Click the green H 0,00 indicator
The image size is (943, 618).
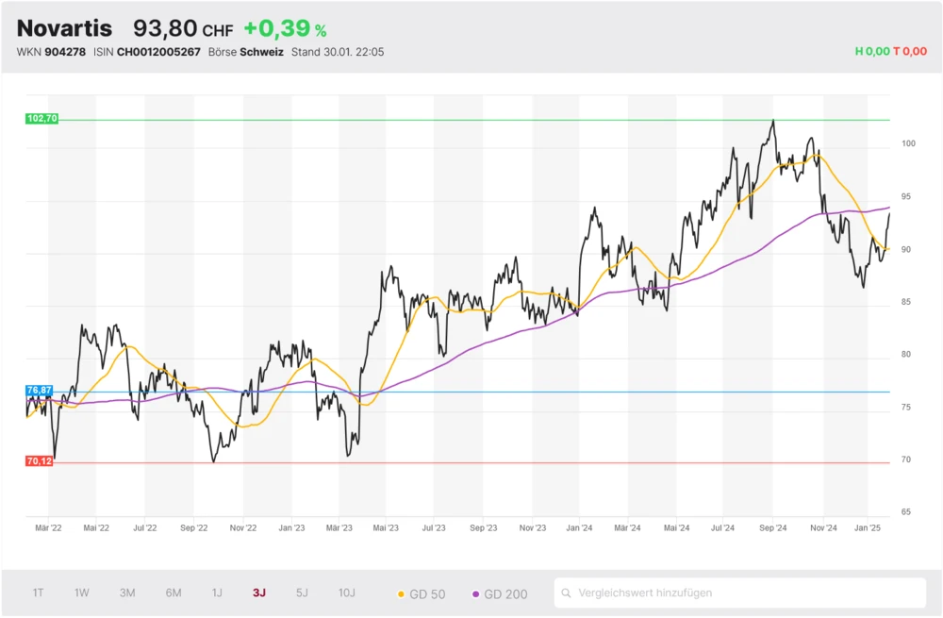tap(872, 52)
